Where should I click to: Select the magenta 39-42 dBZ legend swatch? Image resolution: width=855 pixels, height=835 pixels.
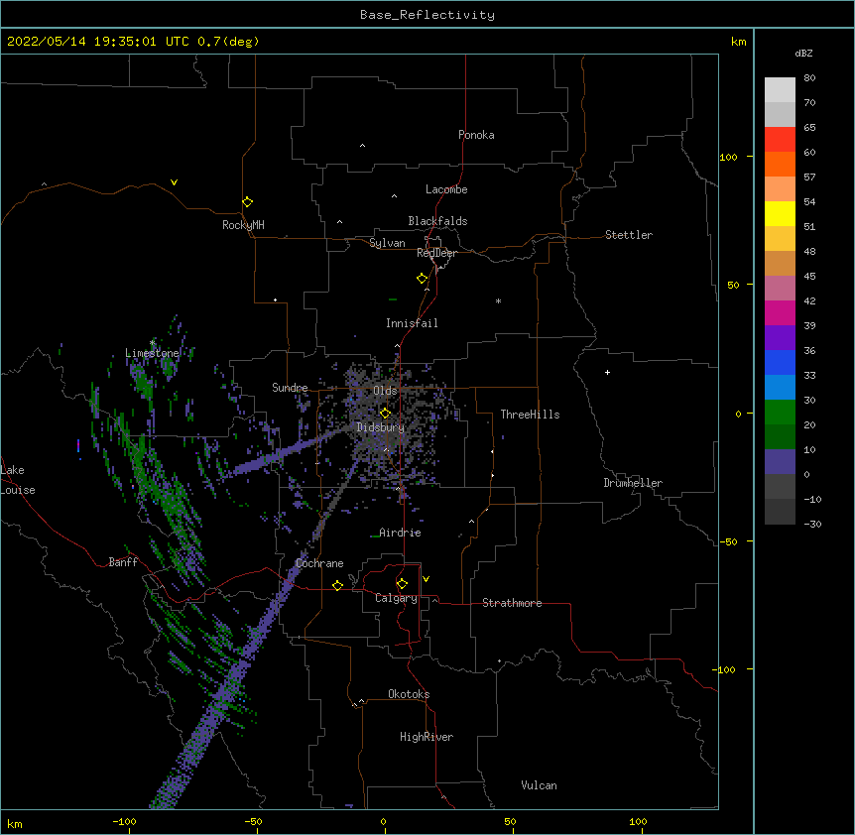point(780,312)
